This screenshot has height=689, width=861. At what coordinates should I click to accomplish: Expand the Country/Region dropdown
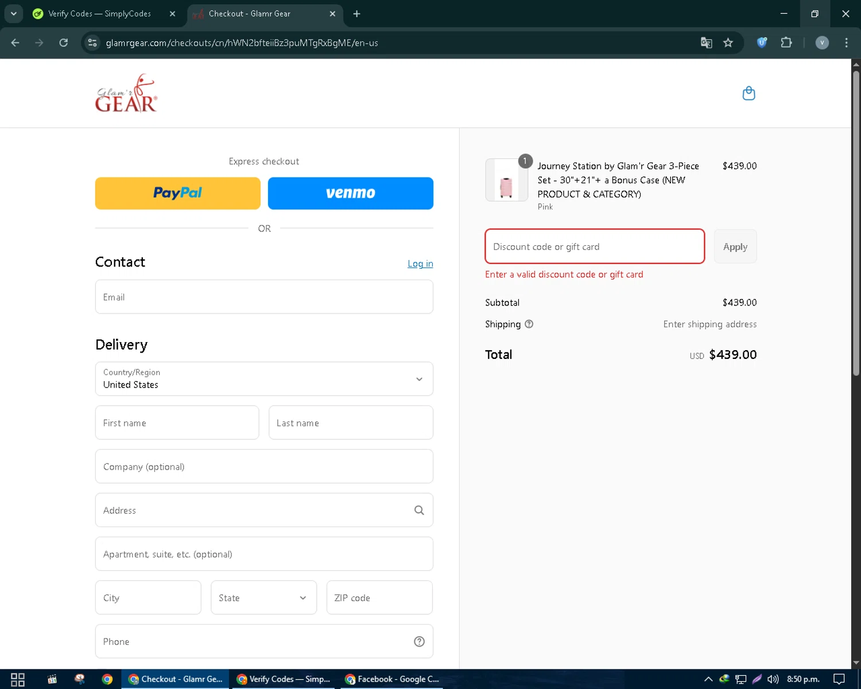264,379
